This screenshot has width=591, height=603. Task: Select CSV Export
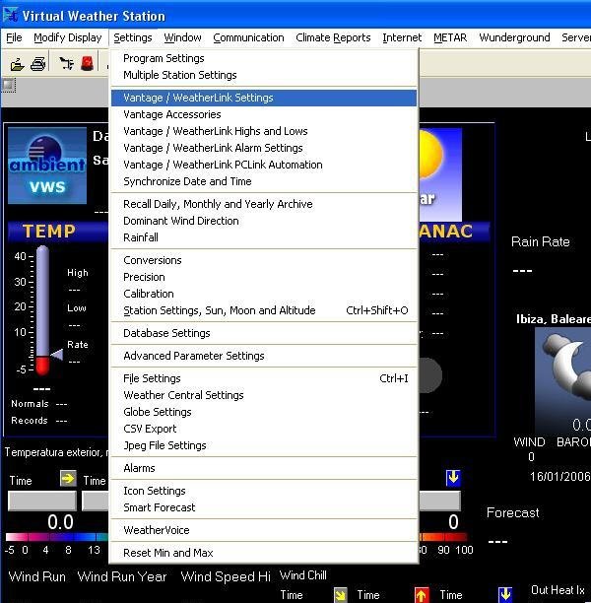[264, 429]
